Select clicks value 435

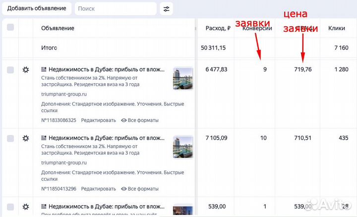[x=343, y=138]
